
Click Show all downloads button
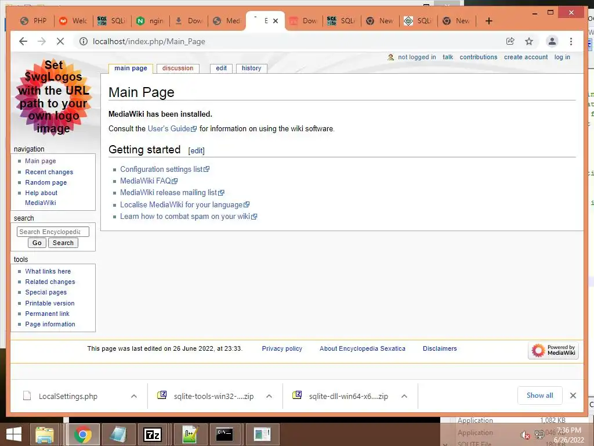(x=540, y=395)
